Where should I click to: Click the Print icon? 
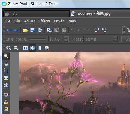[x=40, y=30]
